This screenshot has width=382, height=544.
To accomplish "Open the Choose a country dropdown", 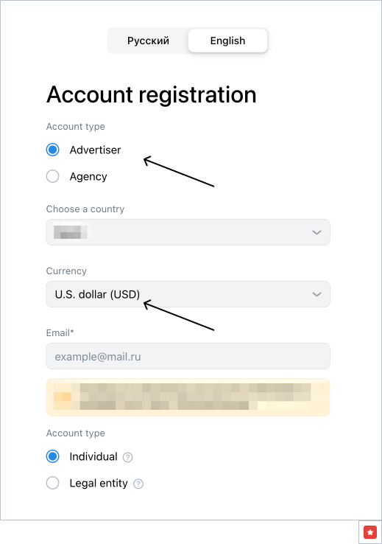I will [x=188, y=232].
